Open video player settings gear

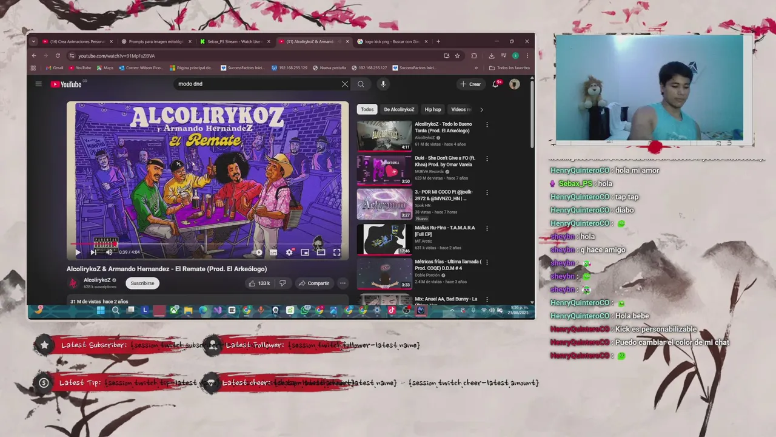point(289,252)
